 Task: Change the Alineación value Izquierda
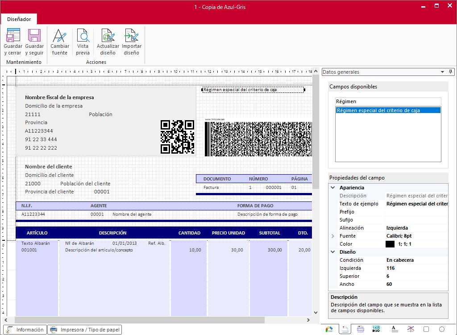coord(417,228)
